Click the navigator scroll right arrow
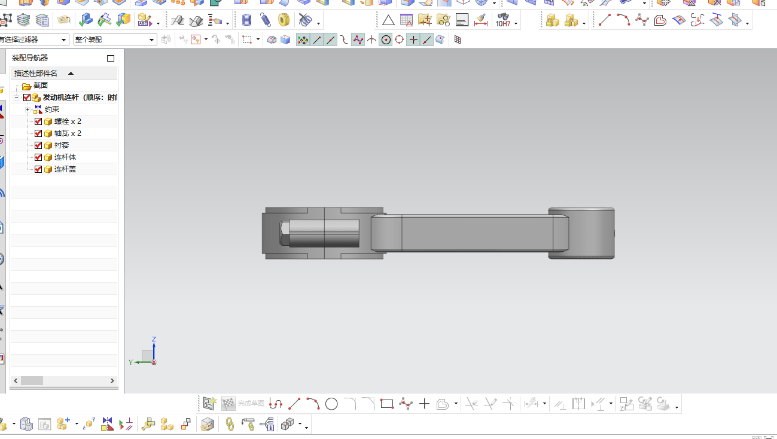 [112, 380]
